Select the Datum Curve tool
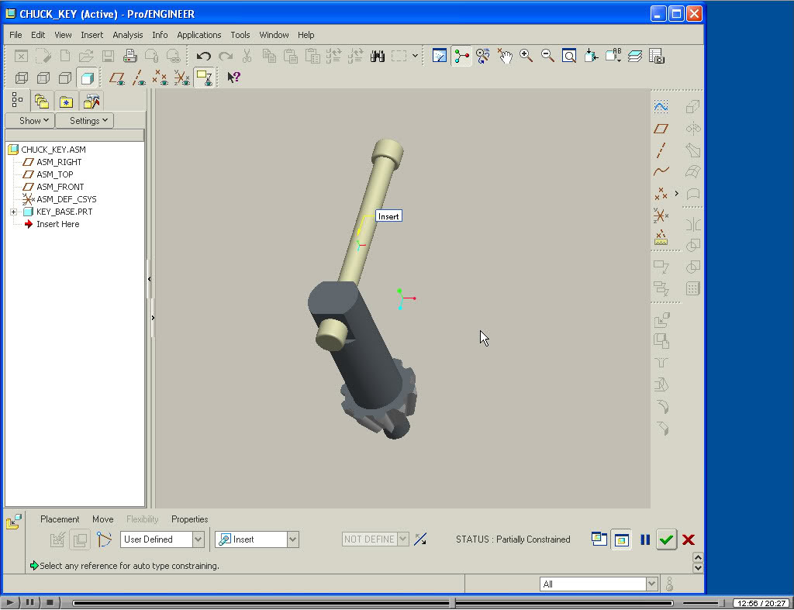 (x=661, y=171)
